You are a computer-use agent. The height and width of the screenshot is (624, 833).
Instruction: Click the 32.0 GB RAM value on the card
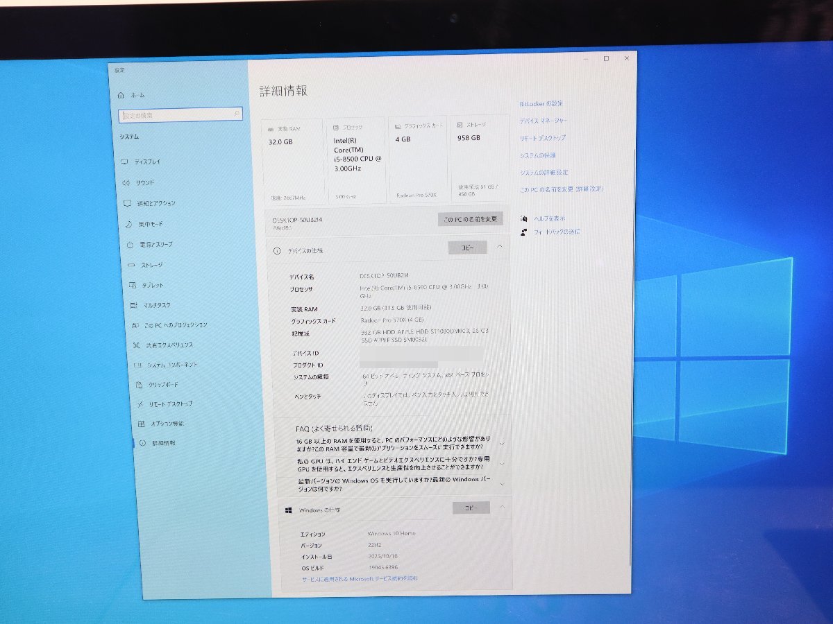pos(280,141)
